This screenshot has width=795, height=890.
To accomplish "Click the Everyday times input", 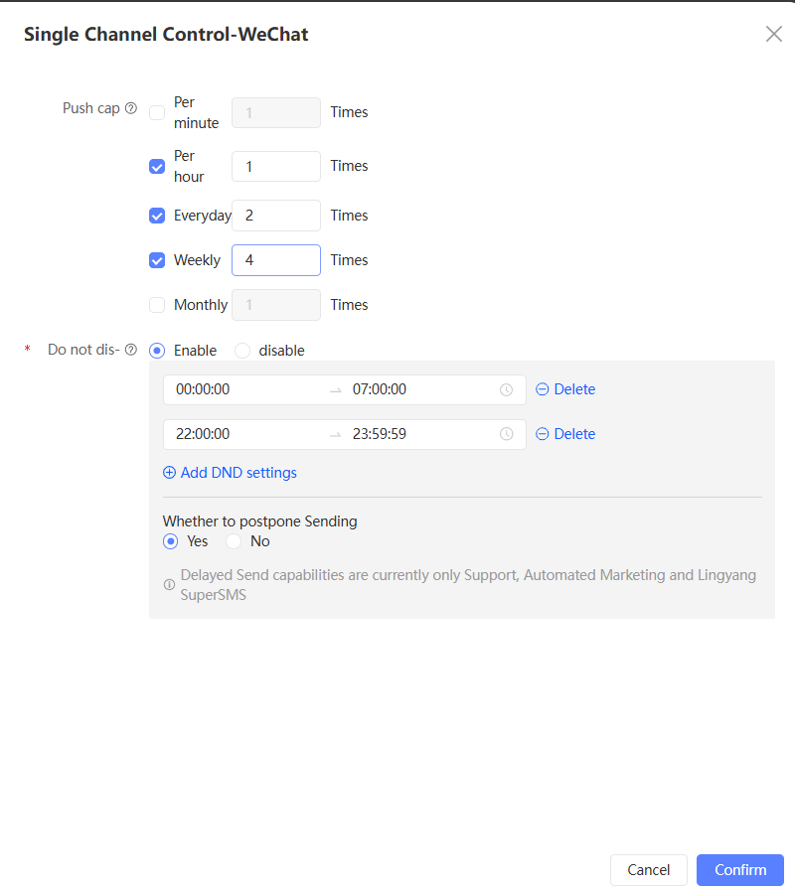I will click(276, 216).
